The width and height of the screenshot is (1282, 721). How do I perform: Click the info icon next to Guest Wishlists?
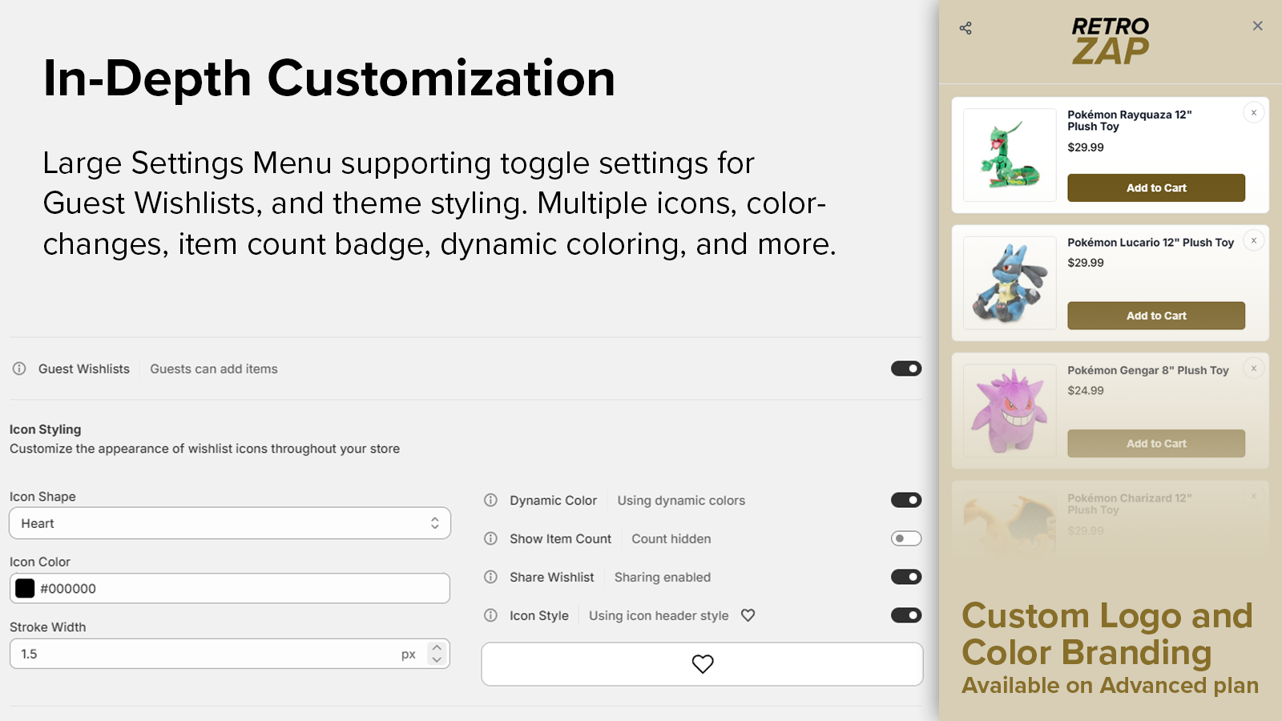point(18,369)
